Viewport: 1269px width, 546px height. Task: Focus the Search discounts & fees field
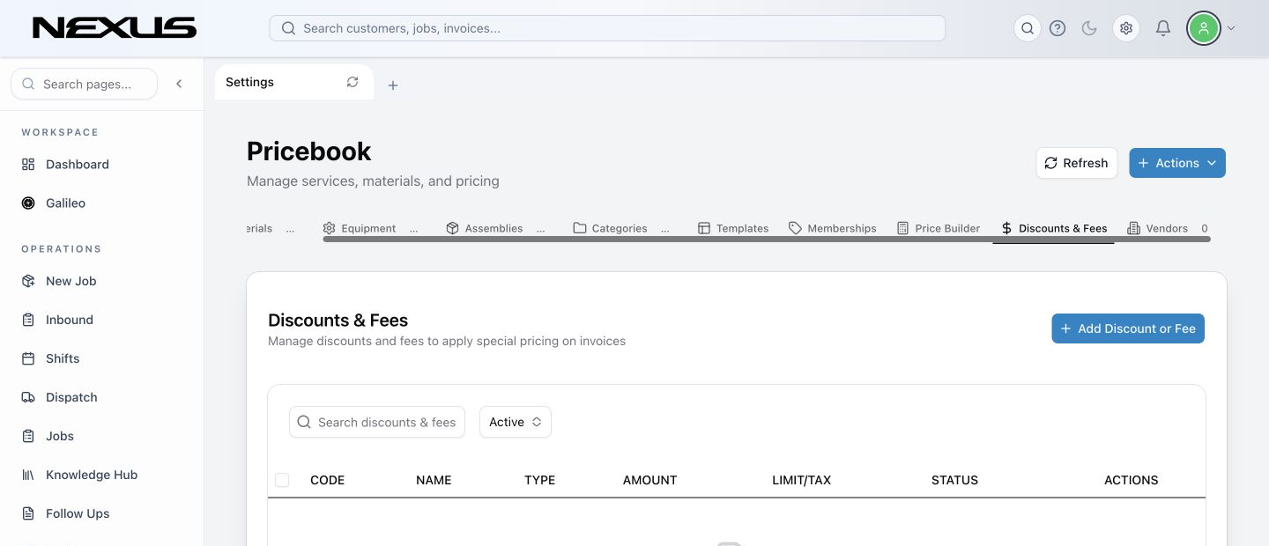point(377,422)
